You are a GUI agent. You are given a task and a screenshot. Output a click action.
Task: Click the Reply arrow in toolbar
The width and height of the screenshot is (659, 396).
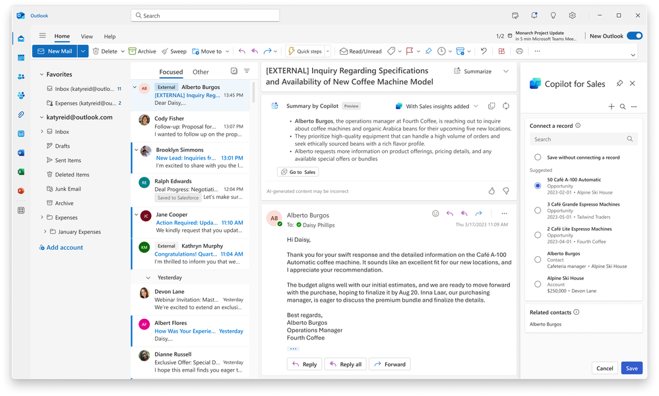pyautogui.click(x=241, y=51)
